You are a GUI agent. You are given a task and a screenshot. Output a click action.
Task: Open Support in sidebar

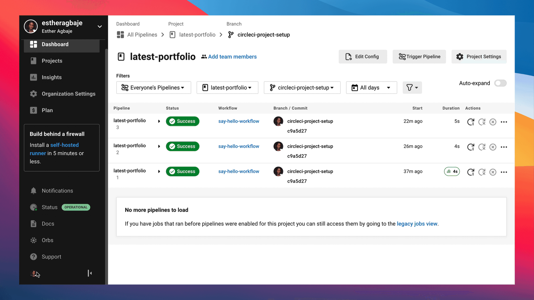click(x=62, y=257)
